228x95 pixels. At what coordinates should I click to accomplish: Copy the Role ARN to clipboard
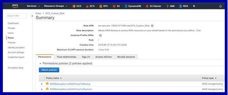(152, 26)
